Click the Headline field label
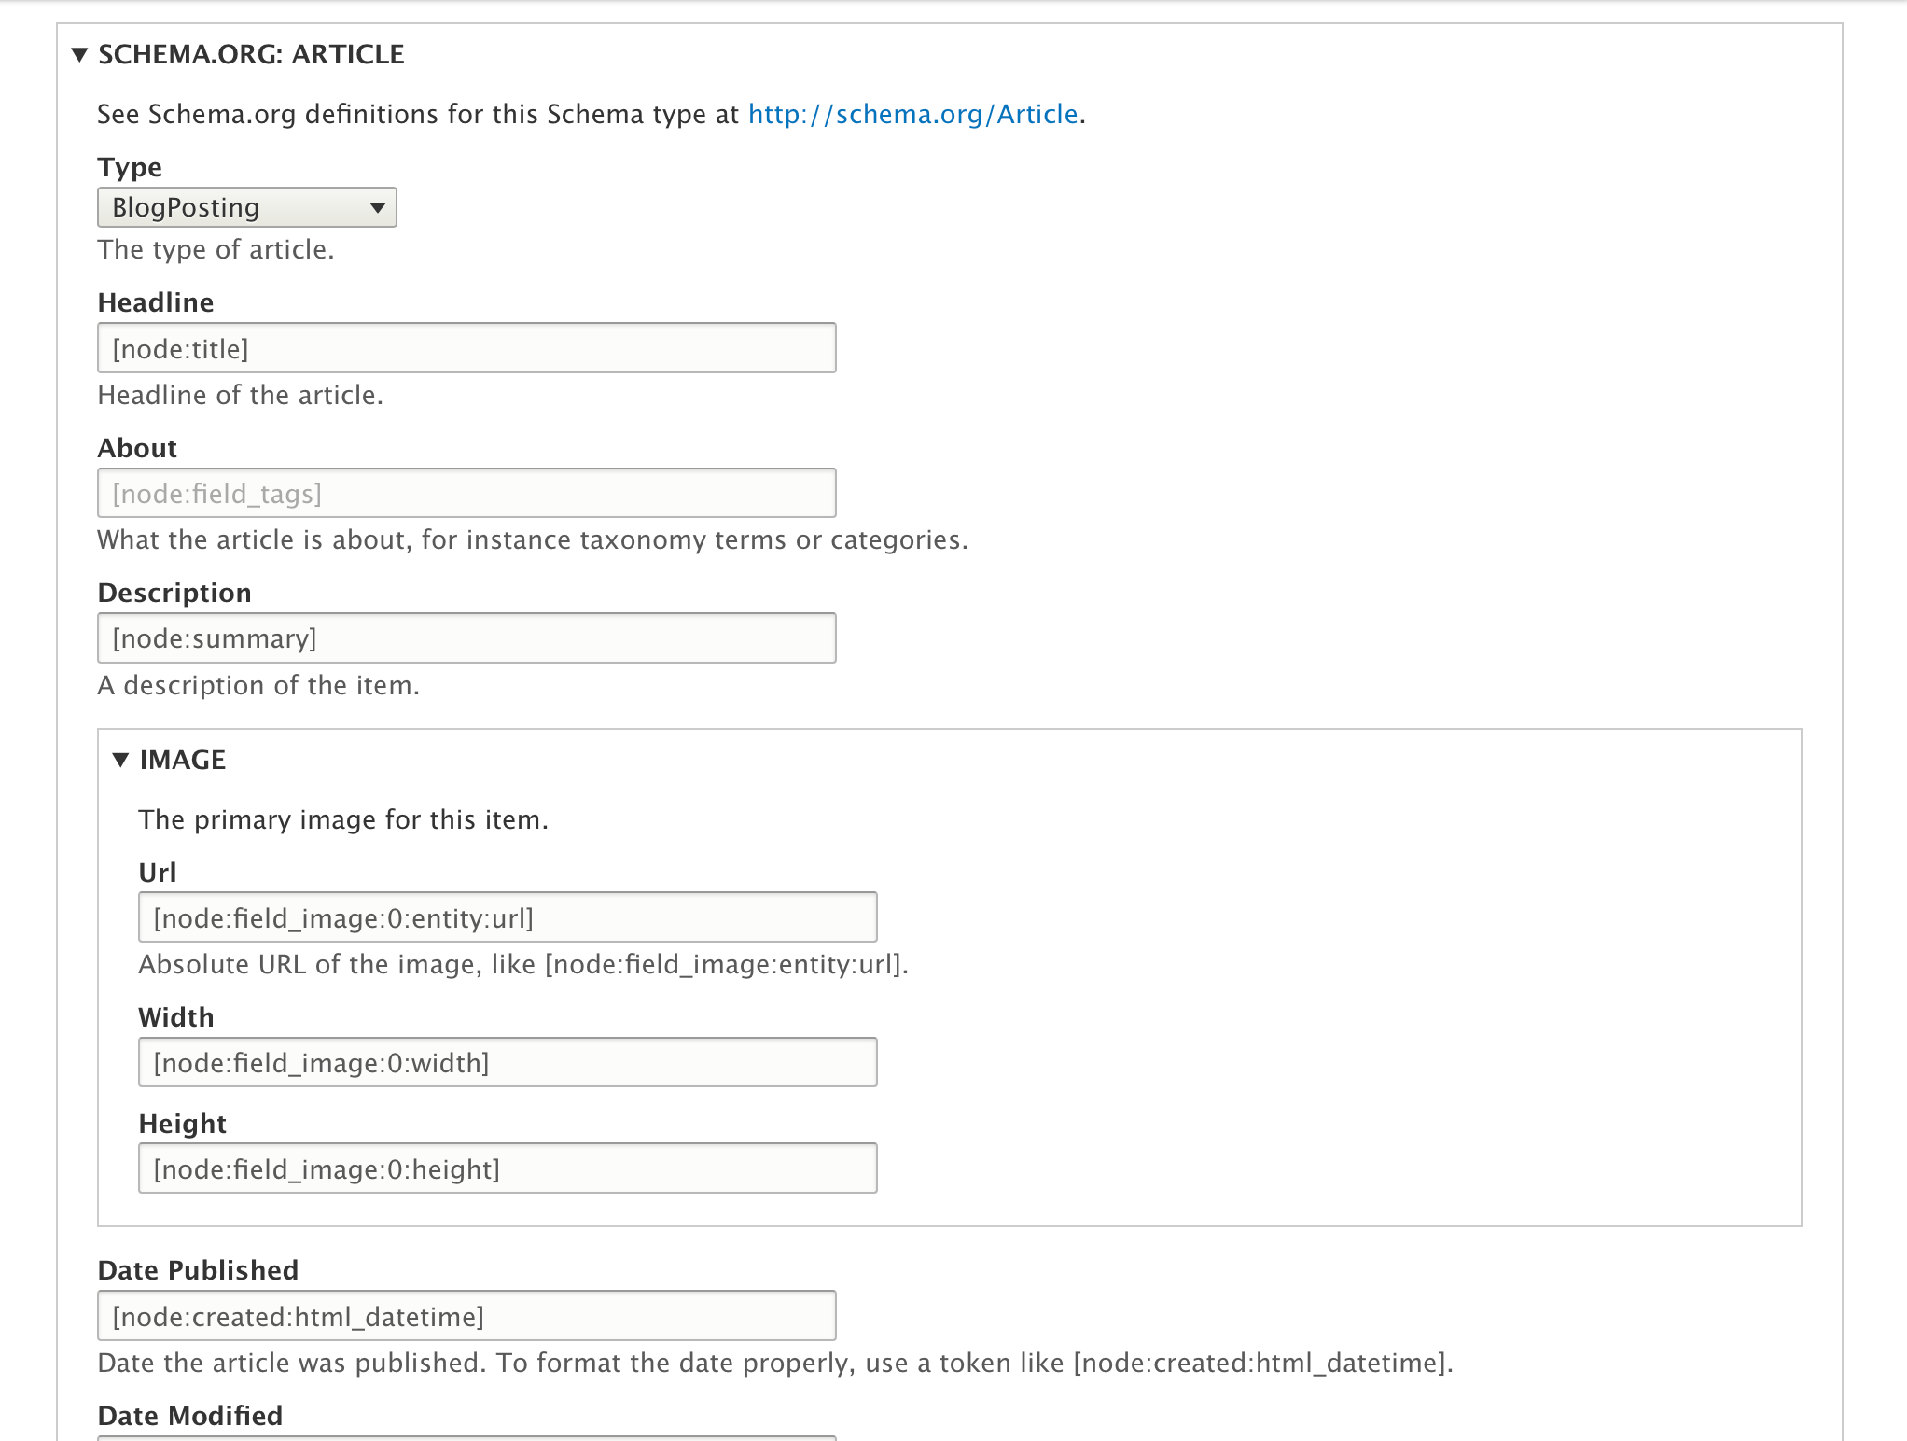The image size is (1907, 1441). [x=156, y=302]
